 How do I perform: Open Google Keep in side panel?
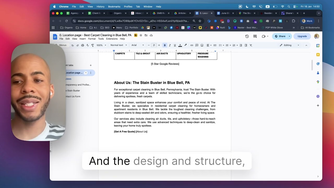pos(318,55)
